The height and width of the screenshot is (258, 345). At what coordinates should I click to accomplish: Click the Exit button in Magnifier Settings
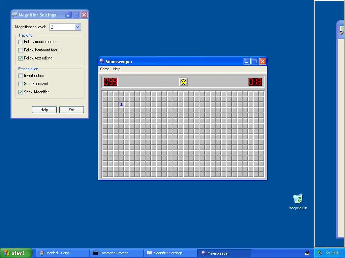pos(71,110)
